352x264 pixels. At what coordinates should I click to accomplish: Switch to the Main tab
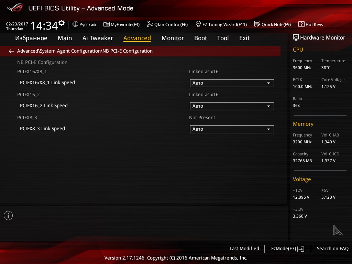[x=65, y=38]
